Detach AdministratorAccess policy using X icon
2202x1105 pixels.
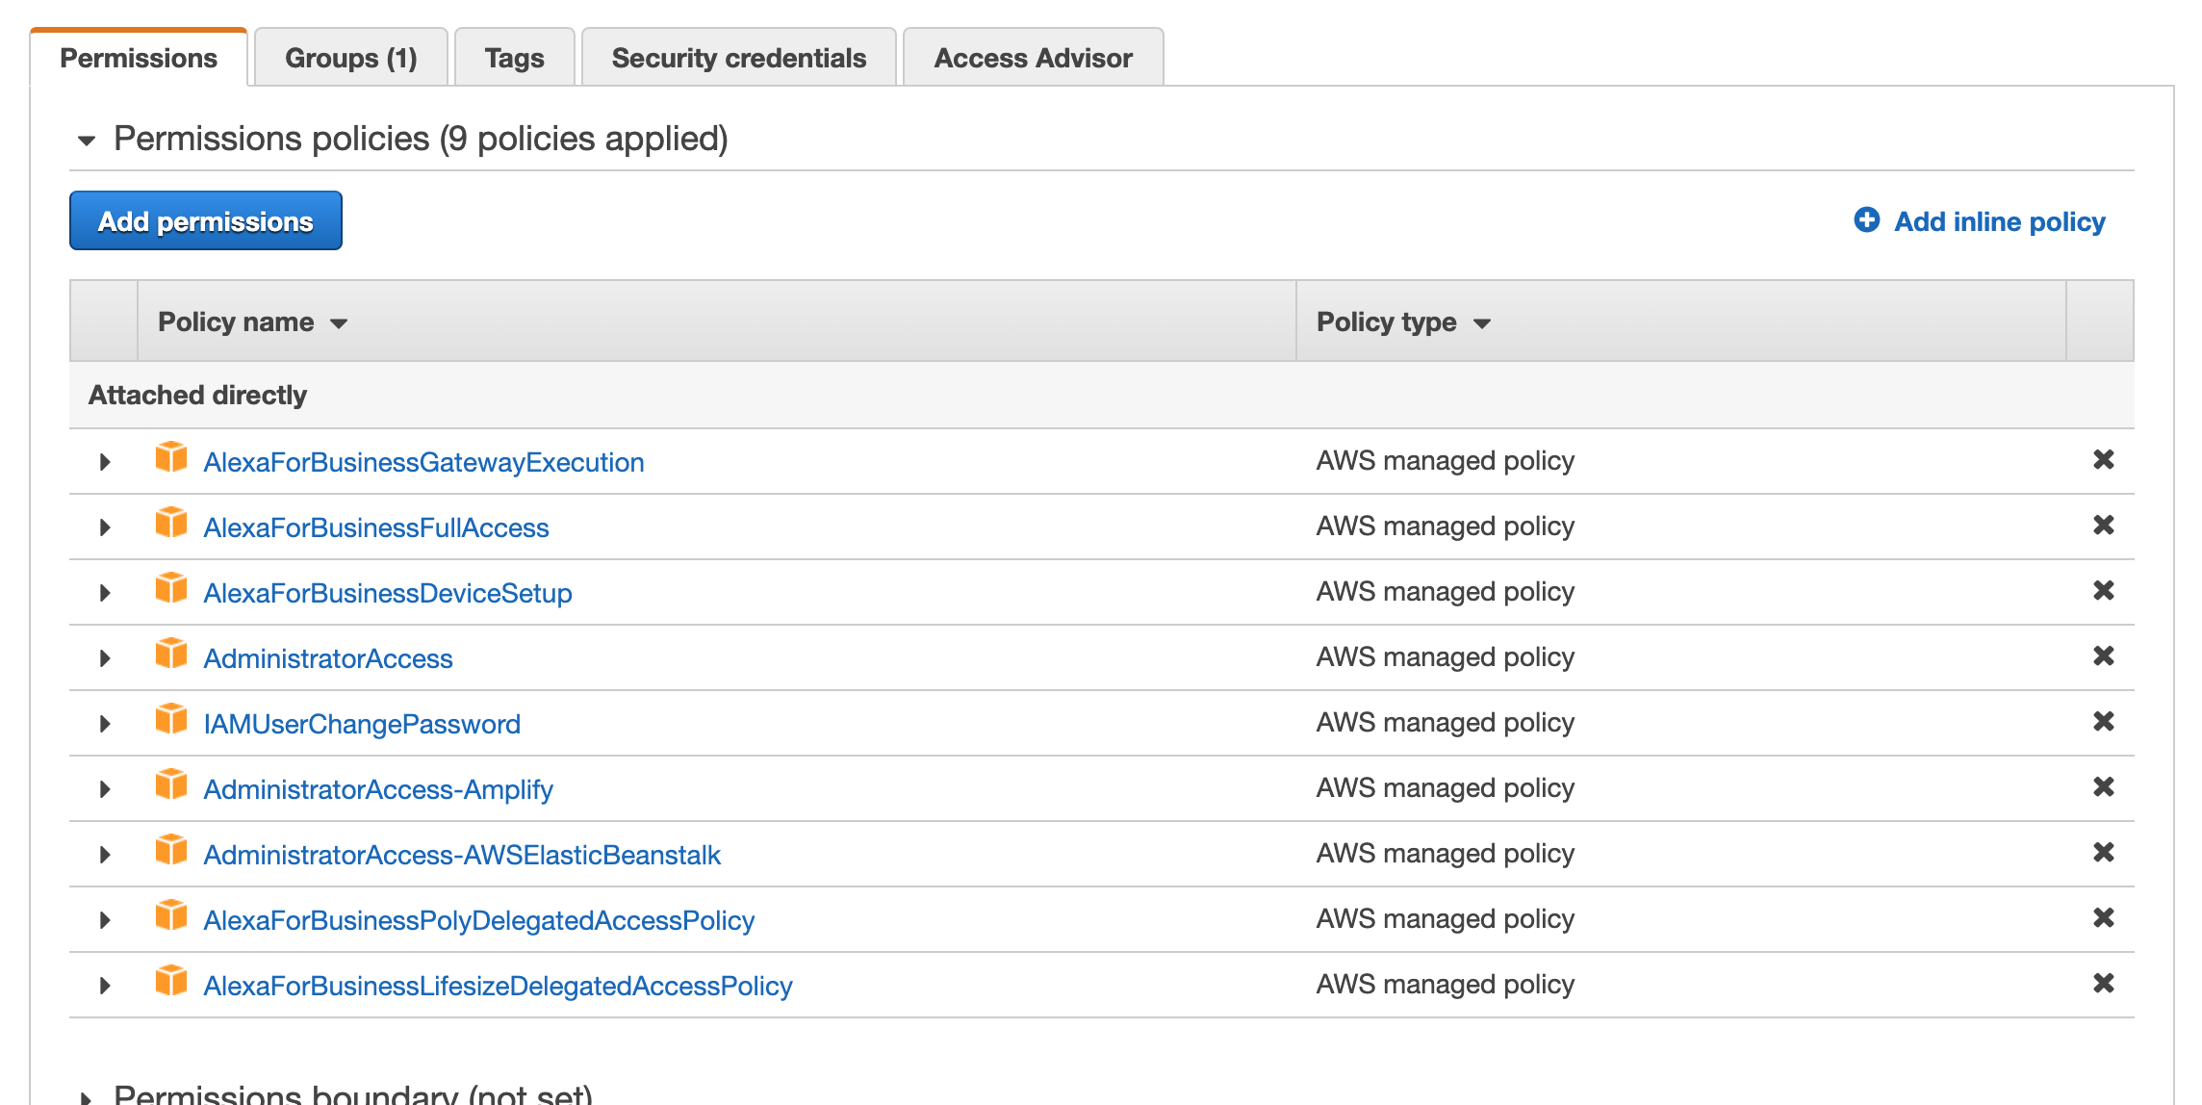[2103, 656]
